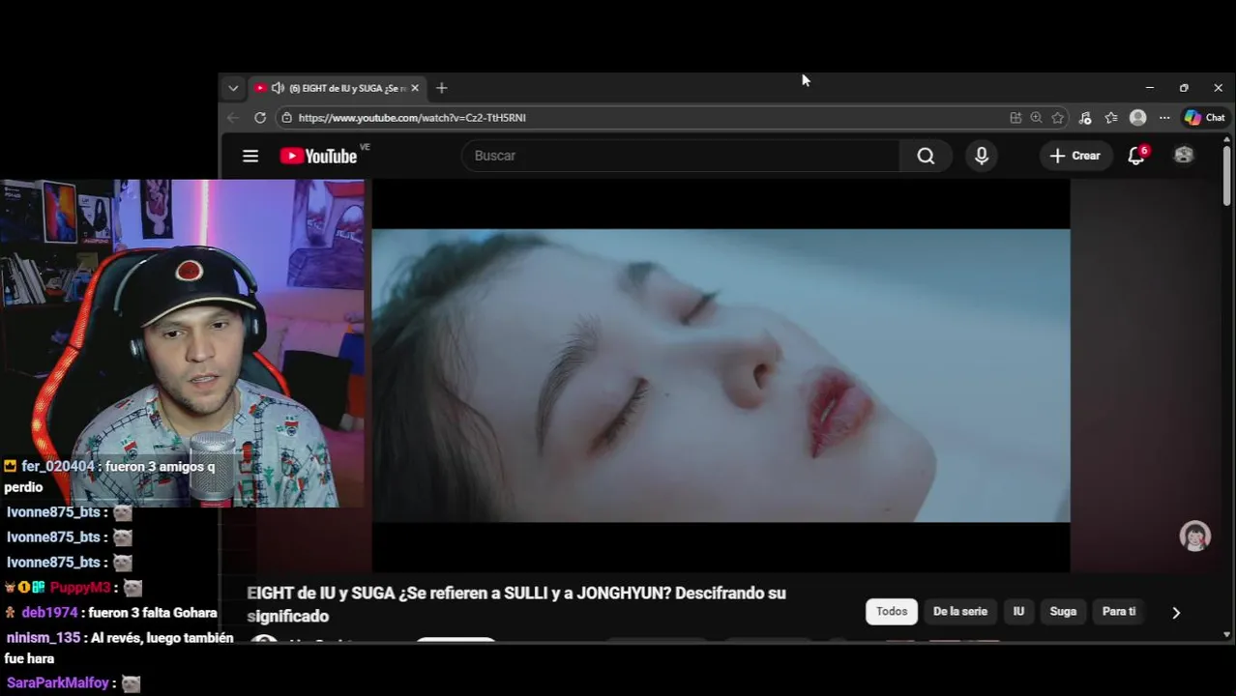Select the Todos filter chip
This screenshot has height=696, width=1236.
pos(892,612)
